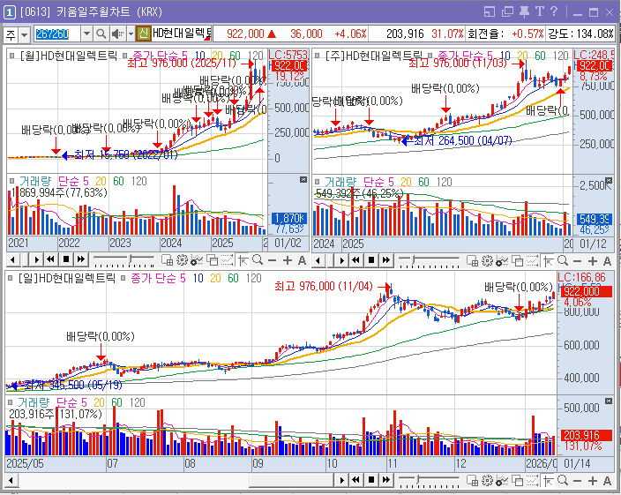Play forward on the monthly chart toolbar
The width and height of the screenshot is (621, 495).
[36, 259]
